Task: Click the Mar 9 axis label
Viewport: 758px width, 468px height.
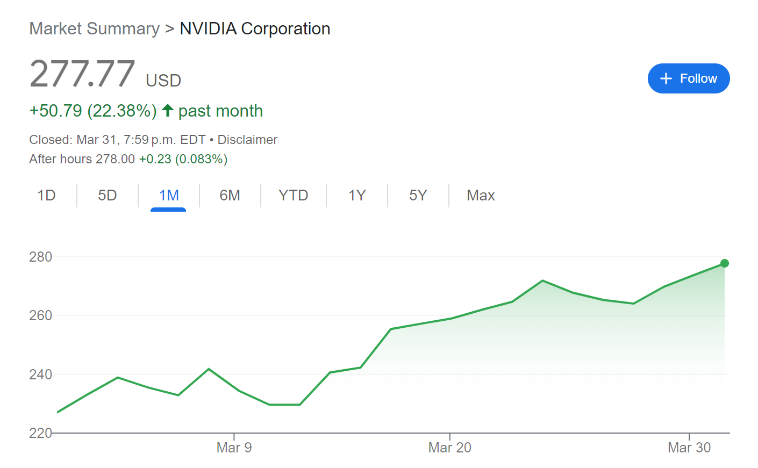Action: 234,448
